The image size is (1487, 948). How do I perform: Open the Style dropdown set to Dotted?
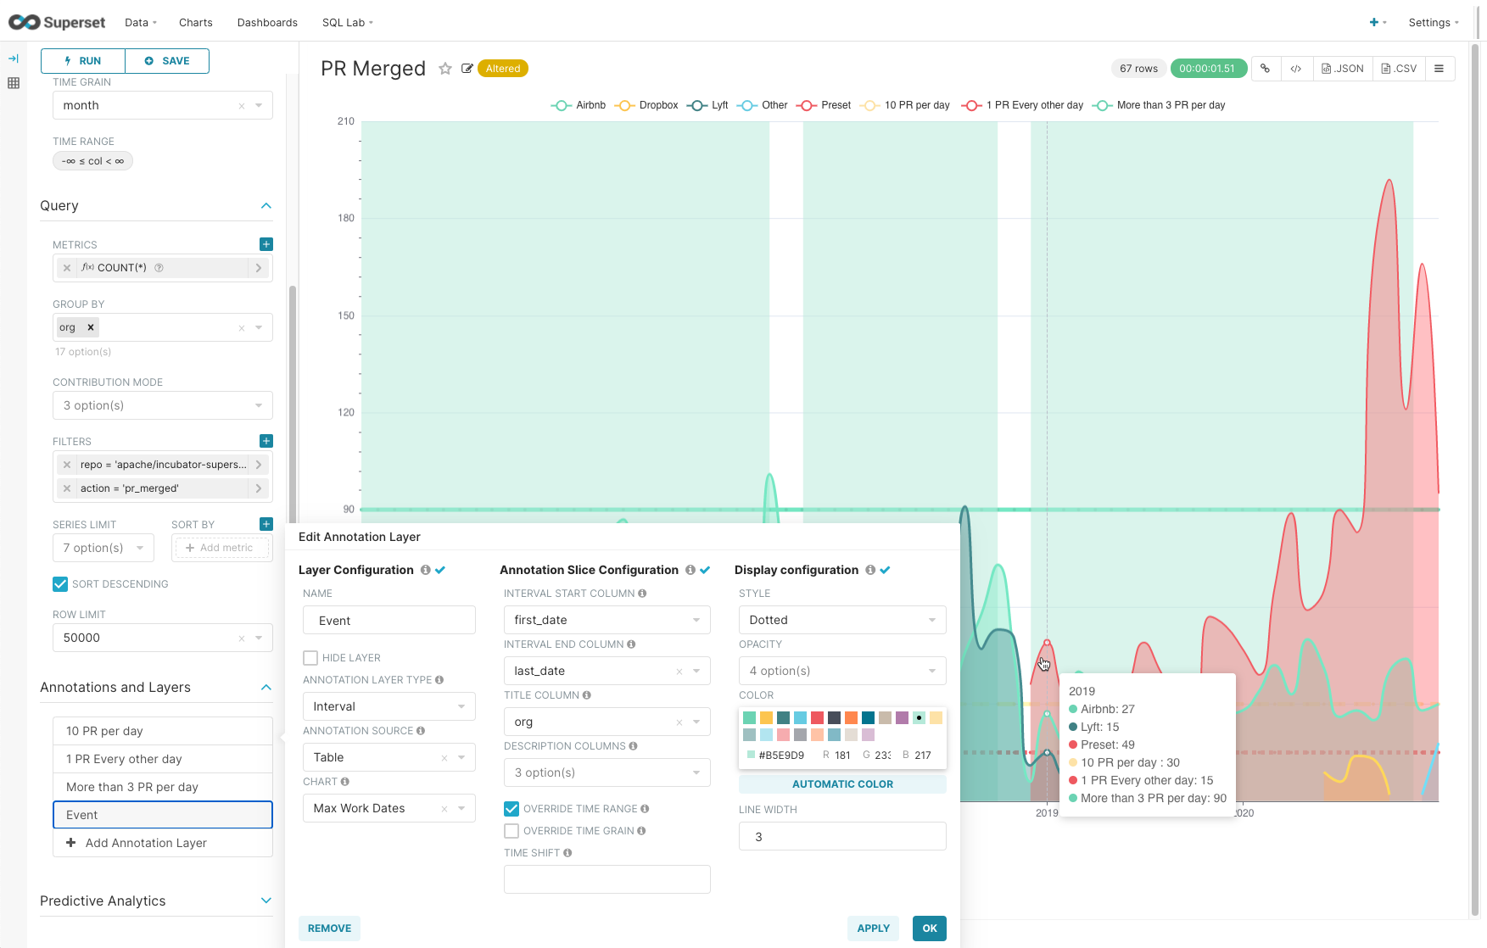pyautogui.click(x=841, y=620)
